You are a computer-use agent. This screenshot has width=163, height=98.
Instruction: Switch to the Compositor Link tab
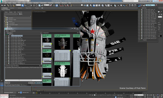(26, 85)
